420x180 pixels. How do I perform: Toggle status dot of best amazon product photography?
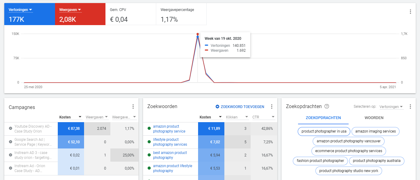(149, 155)
